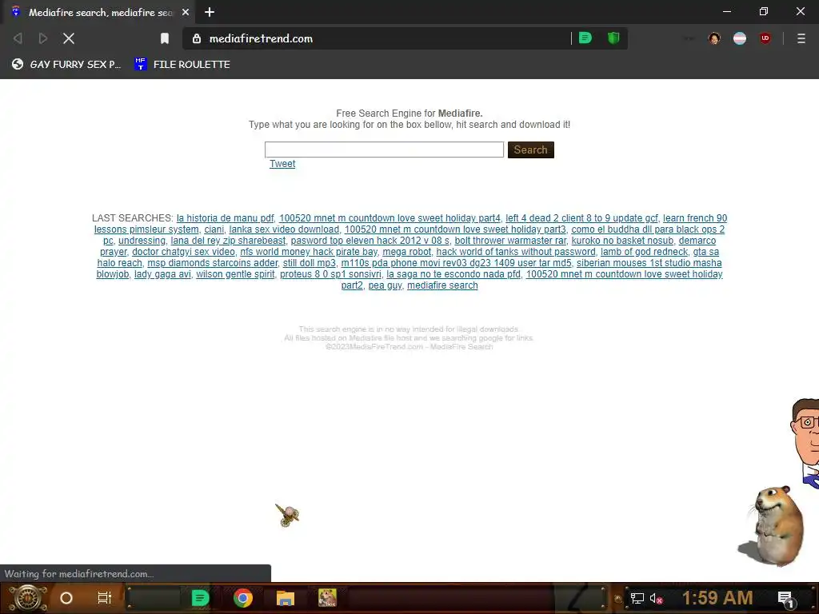Viewport: 819px width, 614px height.
Task: Open the 'mediafire search' link
Action: (x=442, y=285)
